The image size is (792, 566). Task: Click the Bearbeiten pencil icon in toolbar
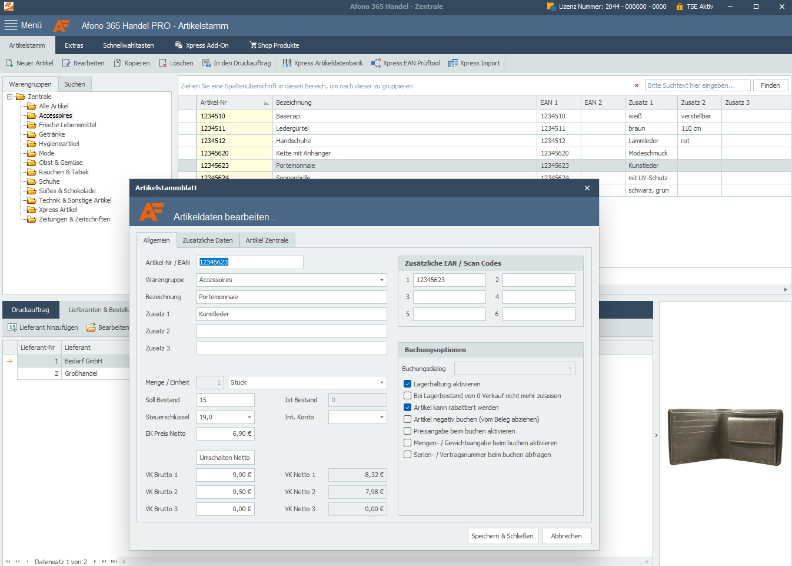[x=66, y=63]
